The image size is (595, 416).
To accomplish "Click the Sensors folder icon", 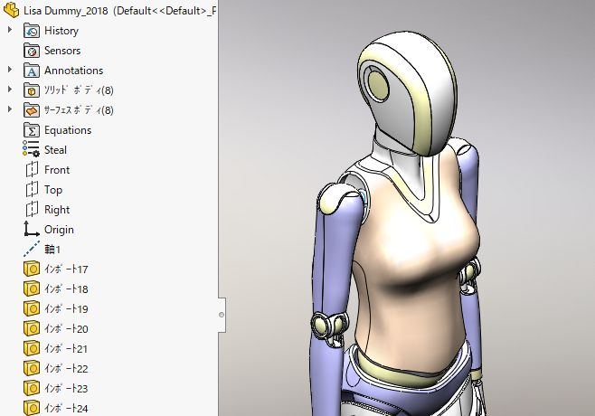I will pyautogui.click(x=32, y=51).
